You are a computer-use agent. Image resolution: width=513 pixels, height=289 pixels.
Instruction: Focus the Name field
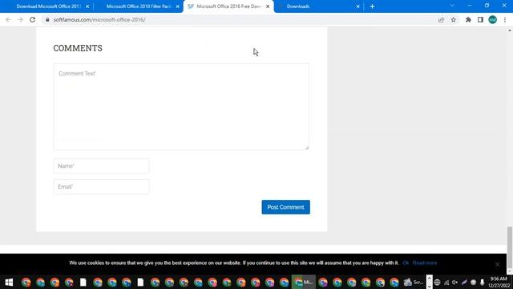tap(102, 166)
